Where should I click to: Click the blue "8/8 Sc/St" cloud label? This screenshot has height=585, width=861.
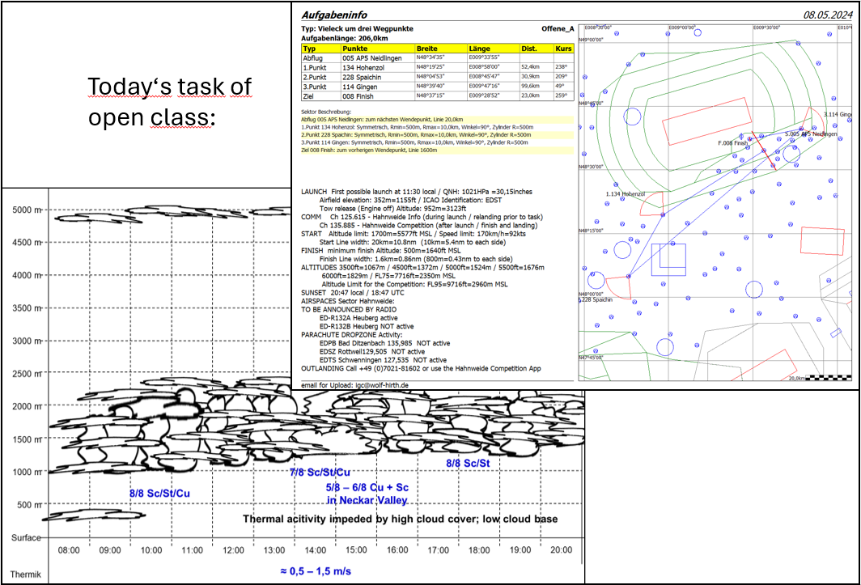pos(469,463)
